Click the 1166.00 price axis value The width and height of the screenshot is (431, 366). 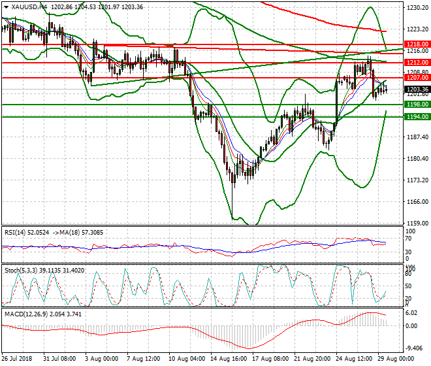(x=417, y=202)
